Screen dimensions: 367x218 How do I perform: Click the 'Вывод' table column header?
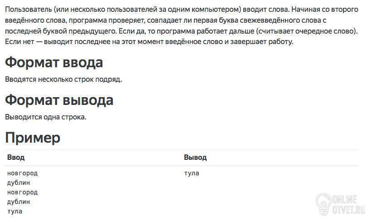pos(195,157)
